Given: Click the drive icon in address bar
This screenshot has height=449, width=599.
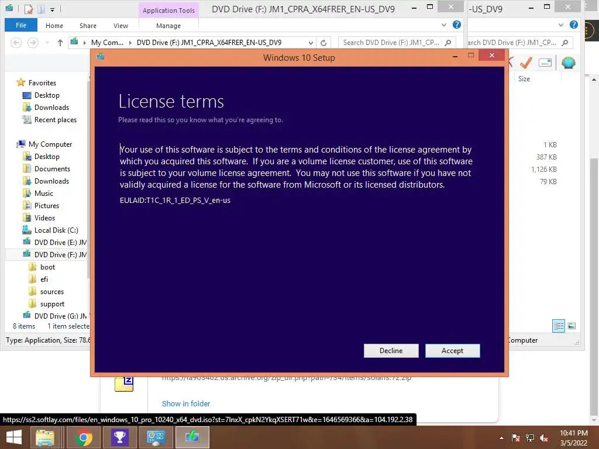Looking at the screenshot, I should (x=74, y=42).
